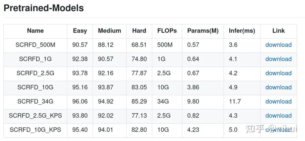
Task: Select the Params(M) column header
Action: coord(203,31)
